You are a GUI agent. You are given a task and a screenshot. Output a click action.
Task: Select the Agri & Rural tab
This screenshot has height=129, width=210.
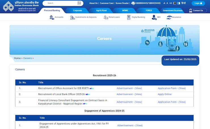(x=101, y=10)
